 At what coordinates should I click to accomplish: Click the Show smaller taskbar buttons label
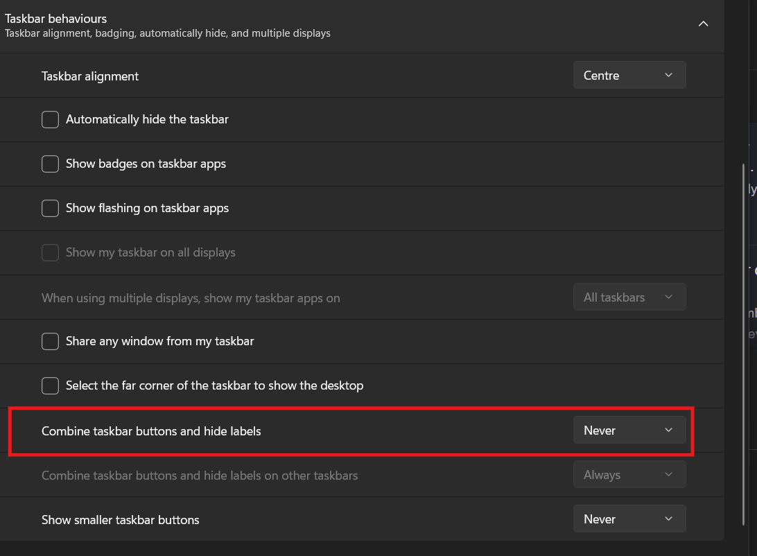(120, 520)
